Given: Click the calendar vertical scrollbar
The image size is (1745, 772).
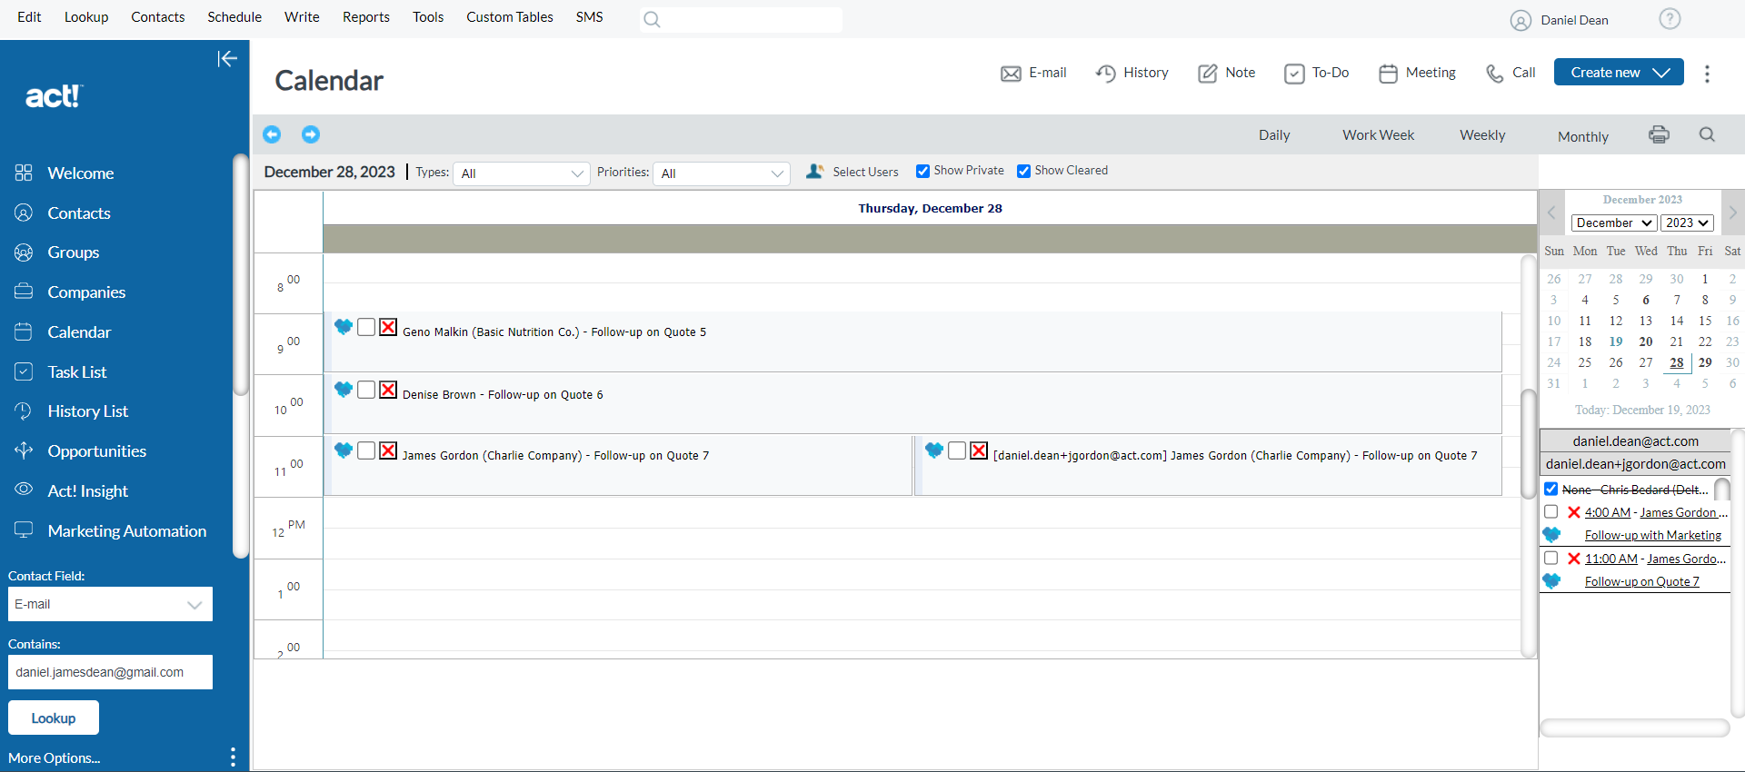Looking at the screenshot, I should (1529, 444).
